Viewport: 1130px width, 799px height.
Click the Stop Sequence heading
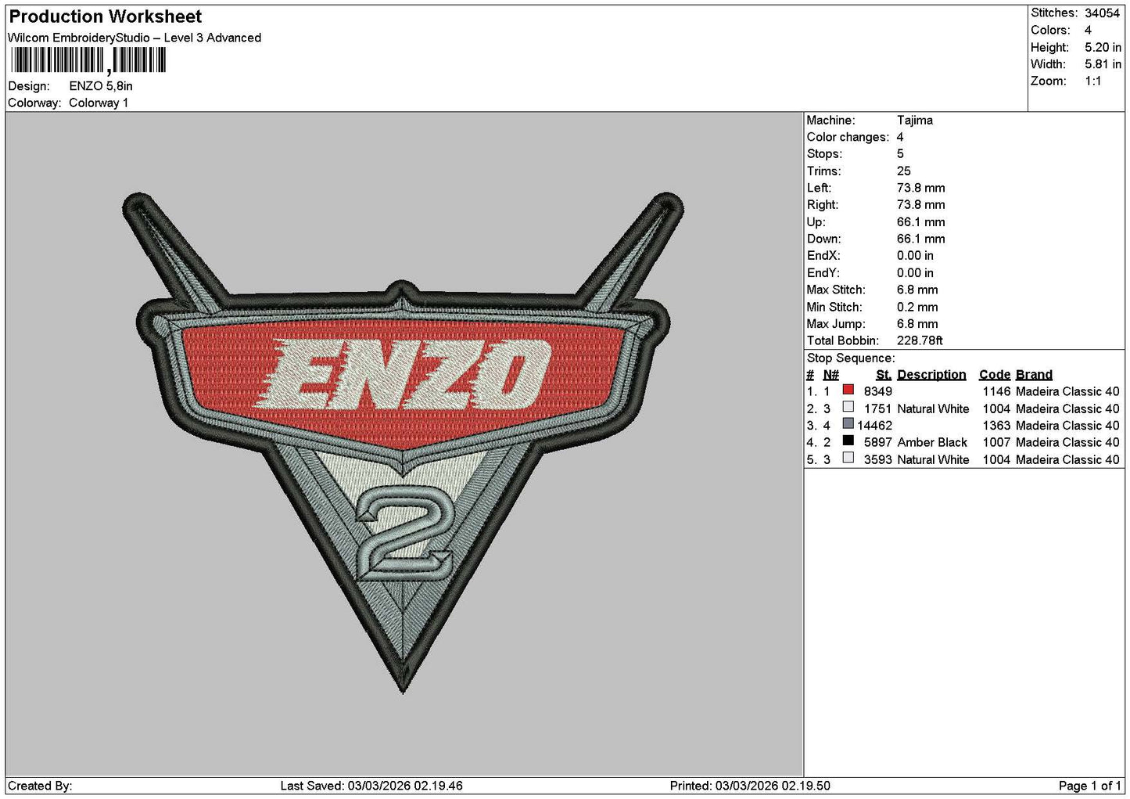point(851,358)
